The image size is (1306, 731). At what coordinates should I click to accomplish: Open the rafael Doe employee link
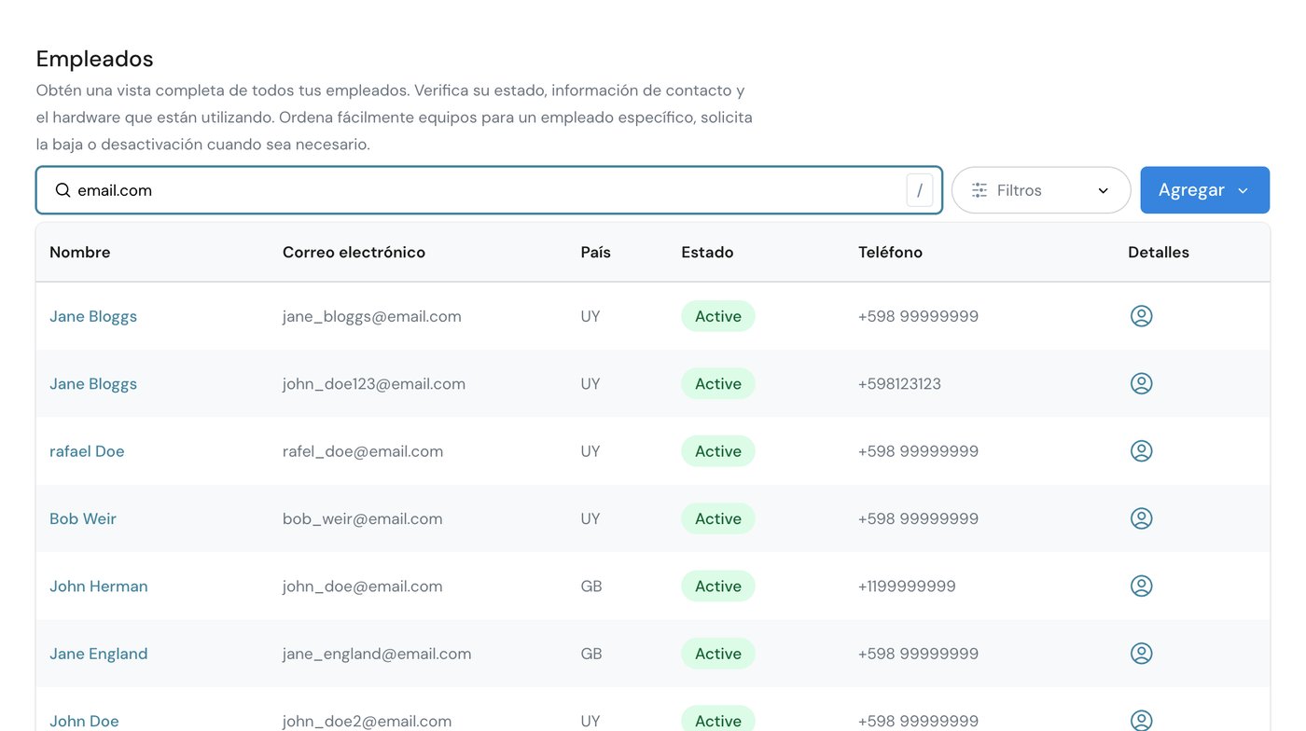87,451
